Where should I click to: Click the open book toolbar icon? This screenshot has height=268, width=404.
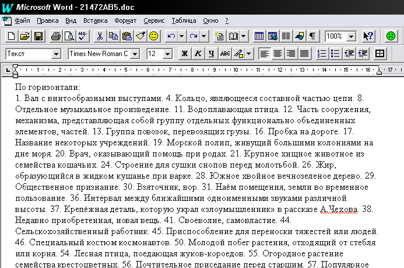pyautogui.click(x=233, y=36)
